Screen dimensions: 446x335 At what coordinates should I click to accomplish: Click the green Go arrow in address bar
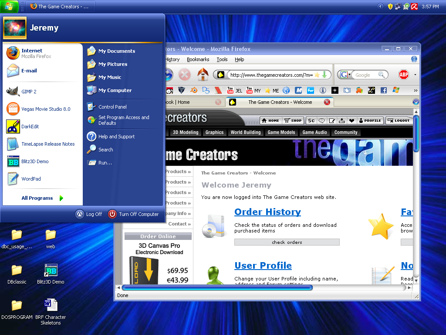click(x=324, y=75)
